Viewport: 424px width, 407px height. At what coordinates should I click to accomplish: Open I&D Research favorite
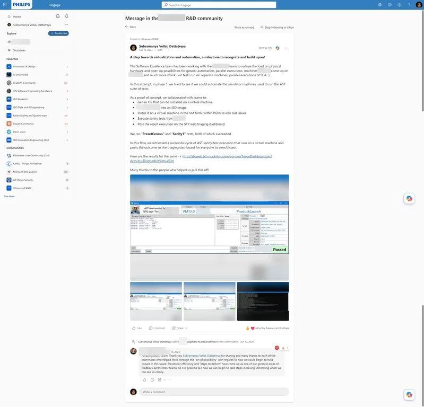pyautogui.click(x=37, y=99)
